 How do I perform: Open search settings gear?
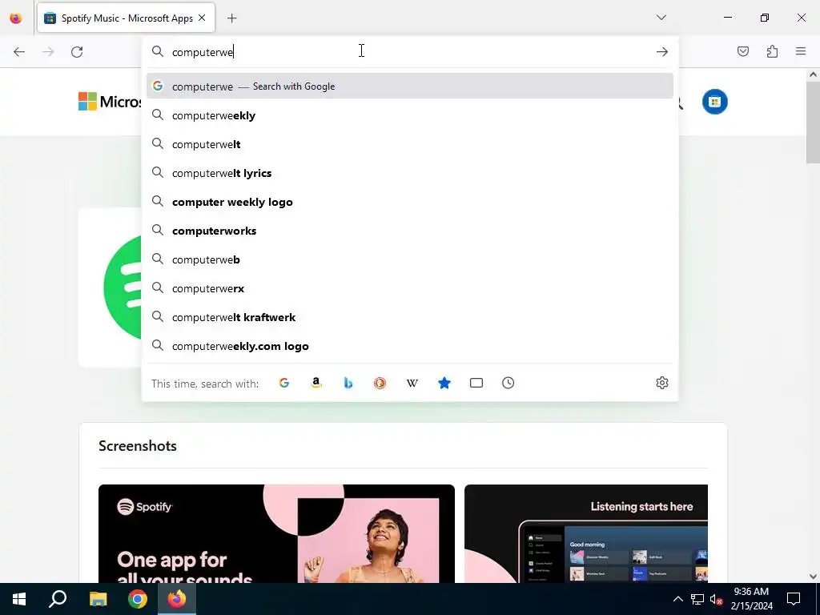click(662, 383)
